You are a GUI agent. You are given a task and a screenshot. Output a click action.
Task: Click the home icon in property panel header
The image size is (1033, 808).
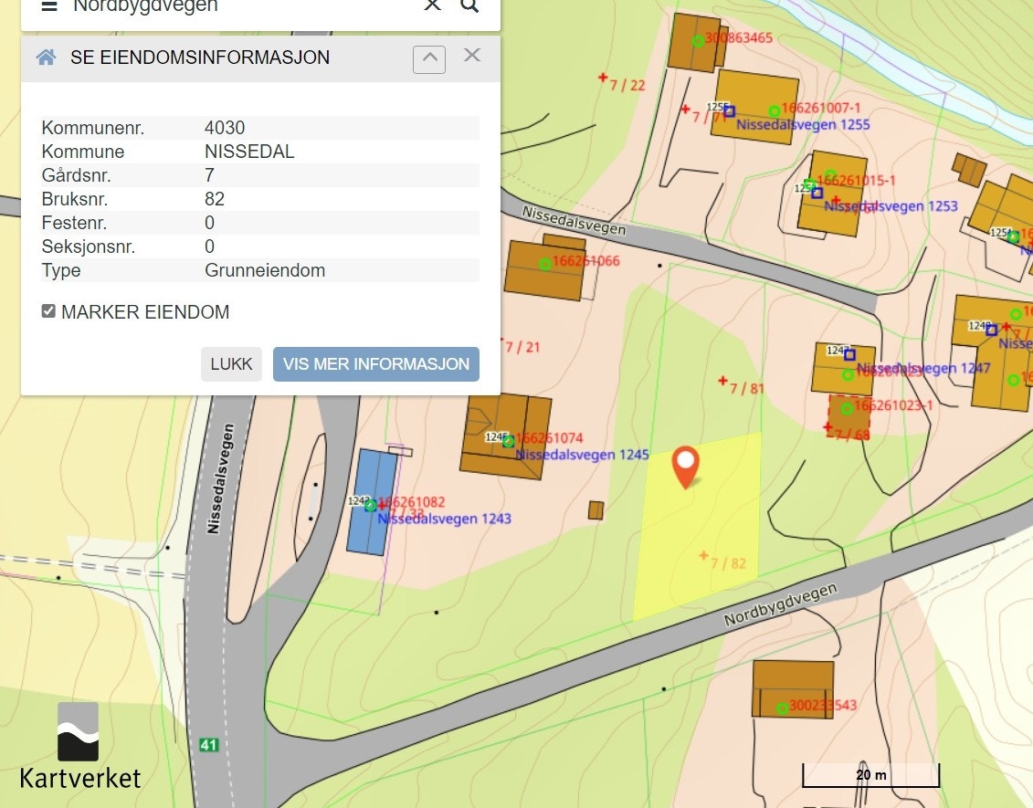pos(46,58)
